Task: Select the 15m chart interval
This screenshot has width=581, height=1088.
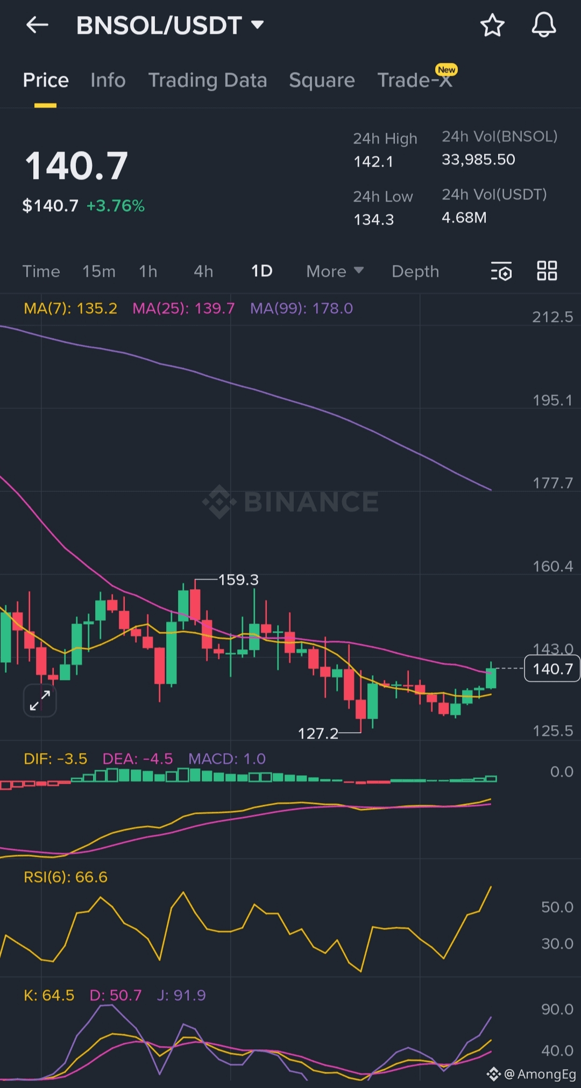Action: [x=99, y=271]
